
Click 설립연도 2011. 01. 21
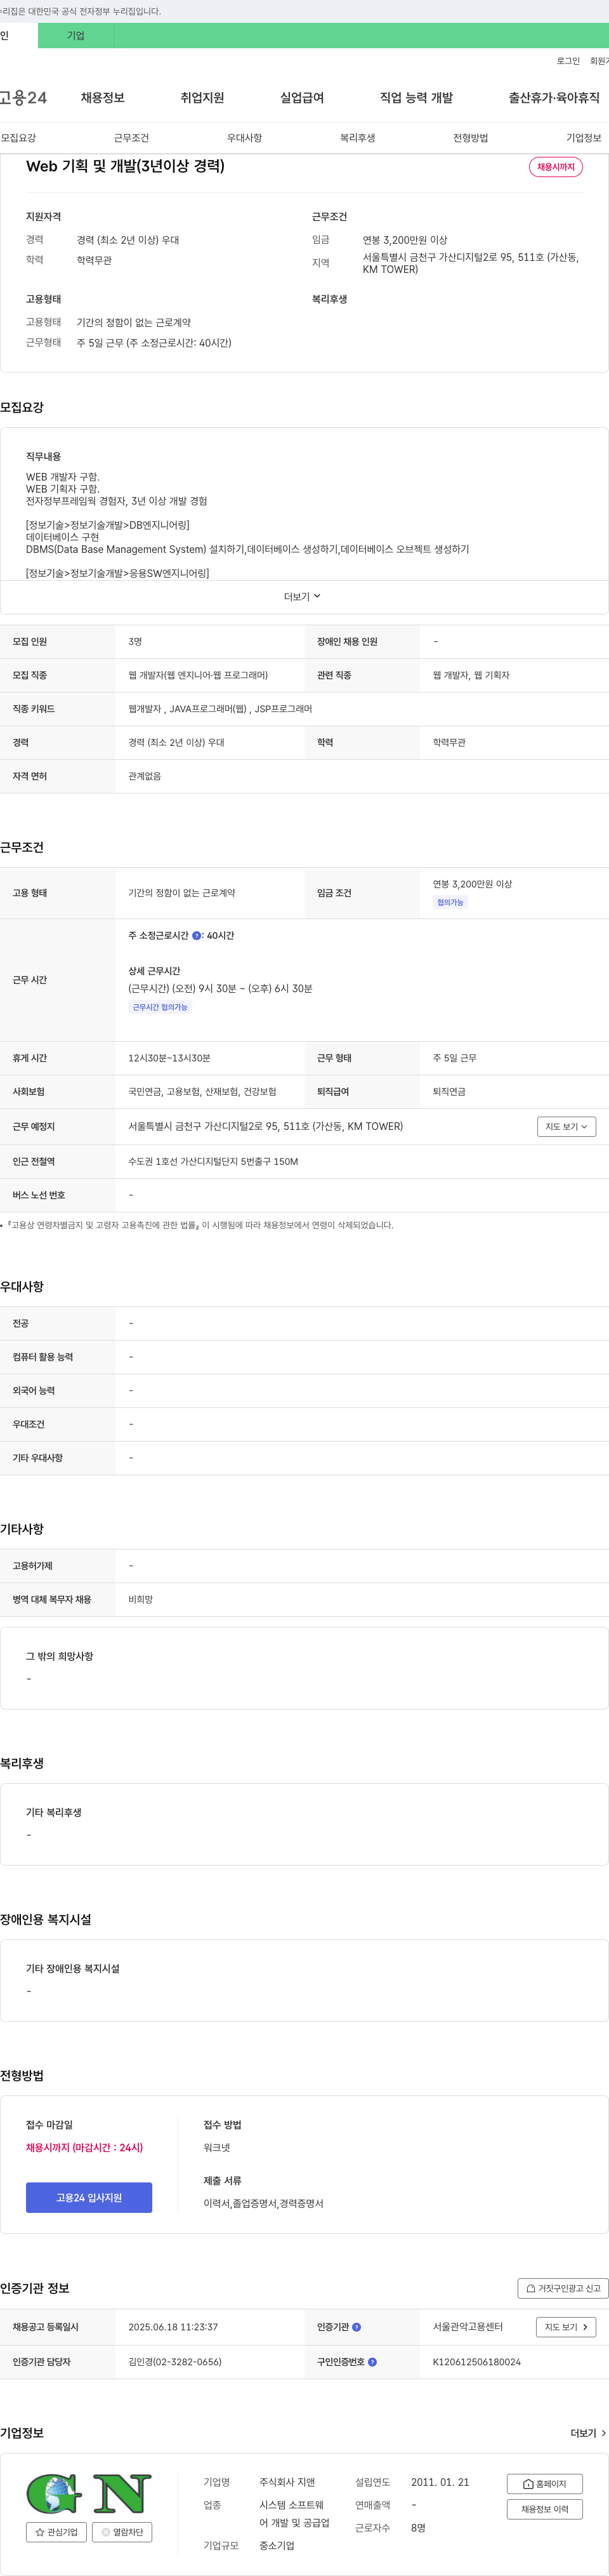pos(440,2482)
